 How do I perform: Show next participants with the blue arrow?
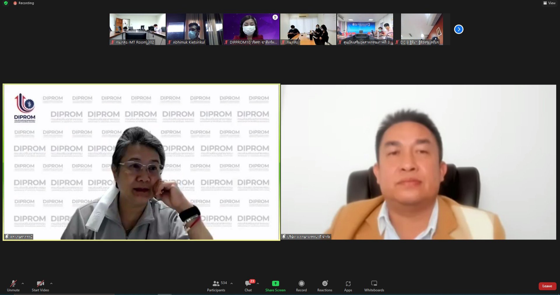459,29
